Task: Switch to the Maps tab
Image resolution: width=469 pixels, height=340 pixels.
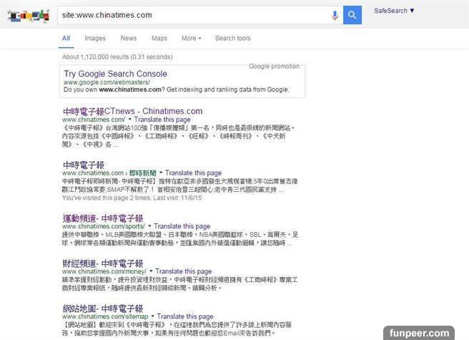Action: pyautogui.click(x=159, y=38)
